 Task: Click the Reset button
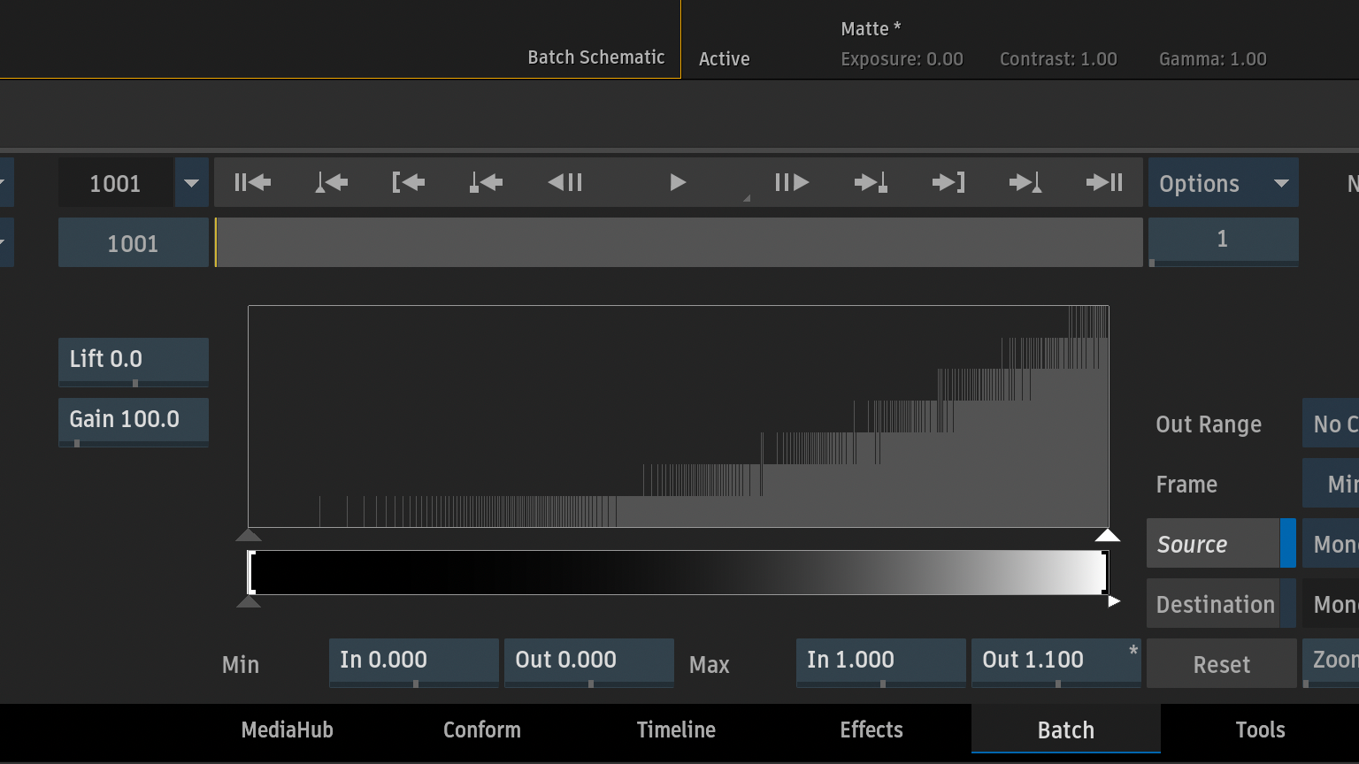(1221, 664)
